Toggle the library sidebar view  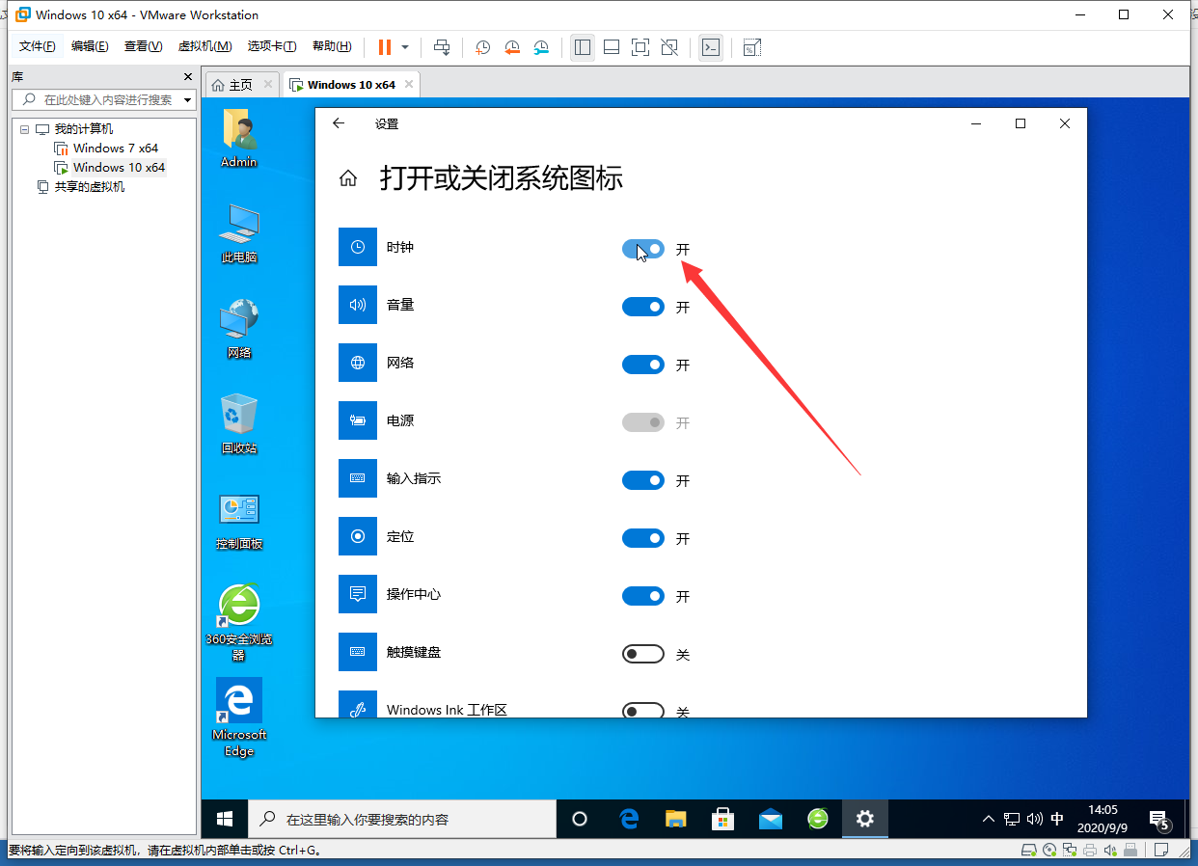tap(583, 46)
